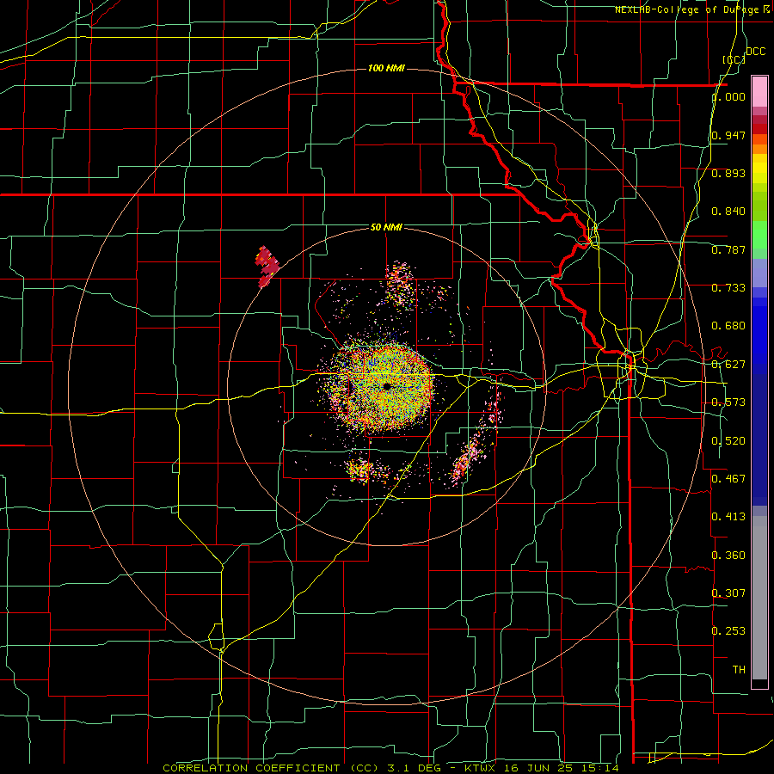Click the [CC] label above the color bar

(x=734, y=59)
